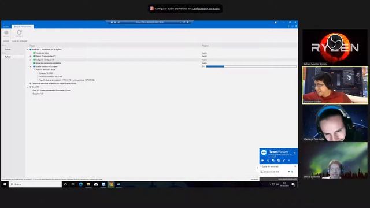Click TeamViewer whiteboard pen icon
The height and width of the screenshot is (208, 370).
pos(284,161)
